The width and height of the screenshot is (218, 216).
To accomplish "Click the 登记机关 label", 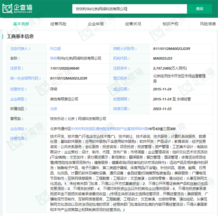I will pyautogui.click(x=120, y=78).
